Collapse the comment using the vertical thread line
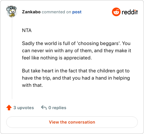Viewport: 144px width, 134px height. [12, 58]
